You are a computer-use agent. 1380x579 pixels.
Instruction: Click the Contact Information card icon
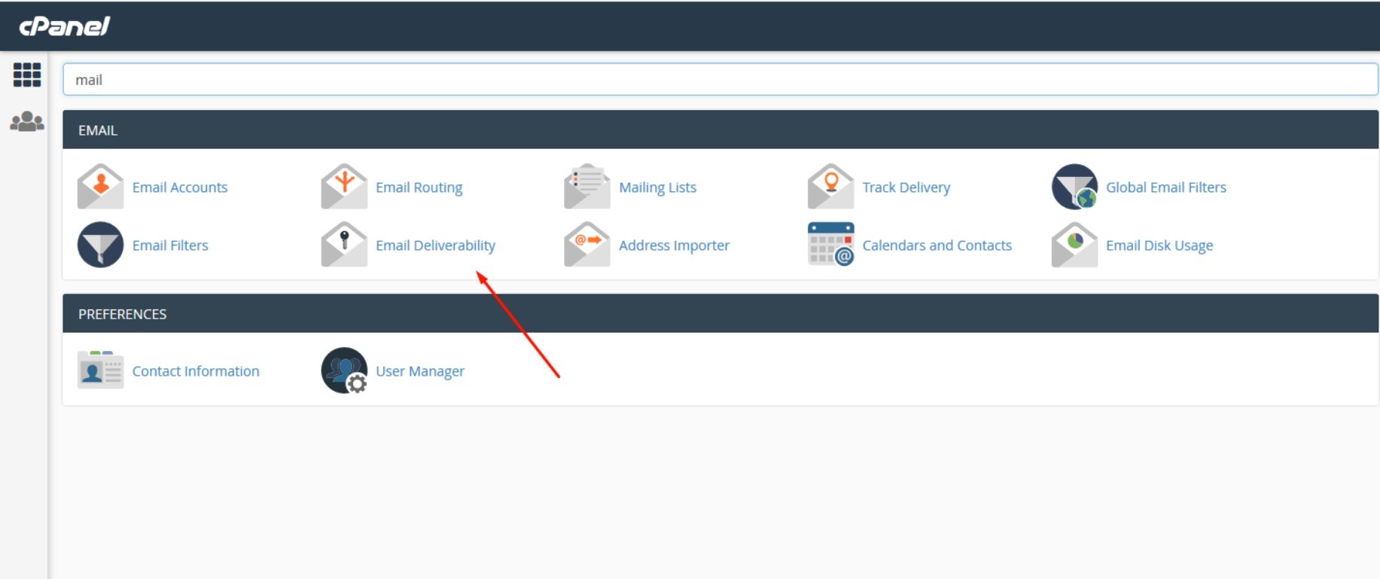pyautogui.click(x=100, y=370)
